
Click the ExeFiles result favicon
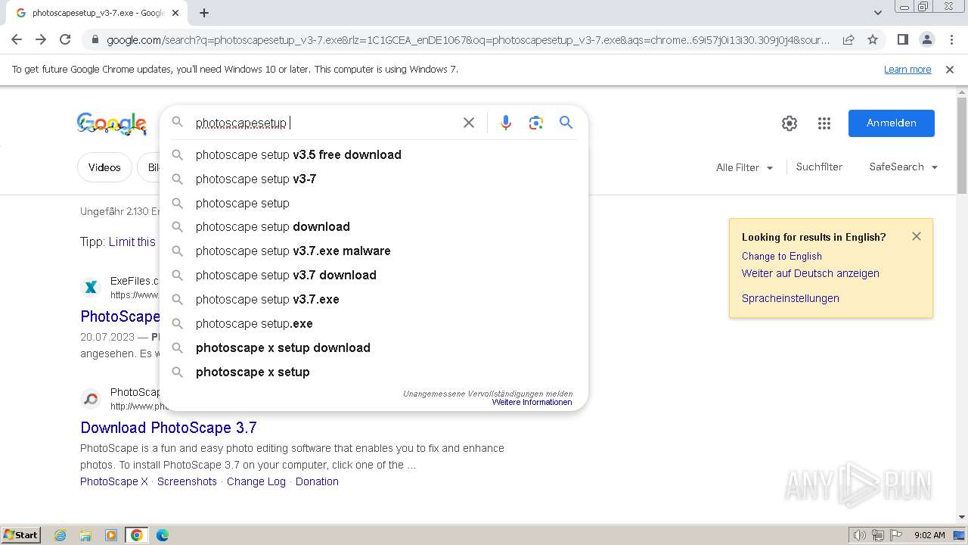(x=91, y=287)
